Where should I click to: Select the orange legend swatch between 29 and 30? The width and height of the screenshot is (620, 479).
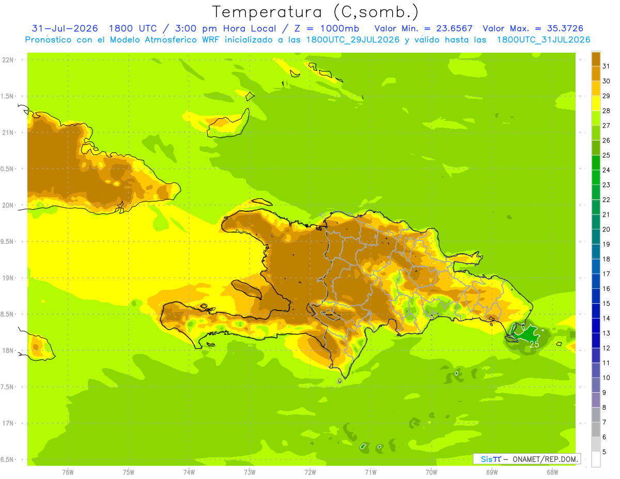click(x=596, y=89)
